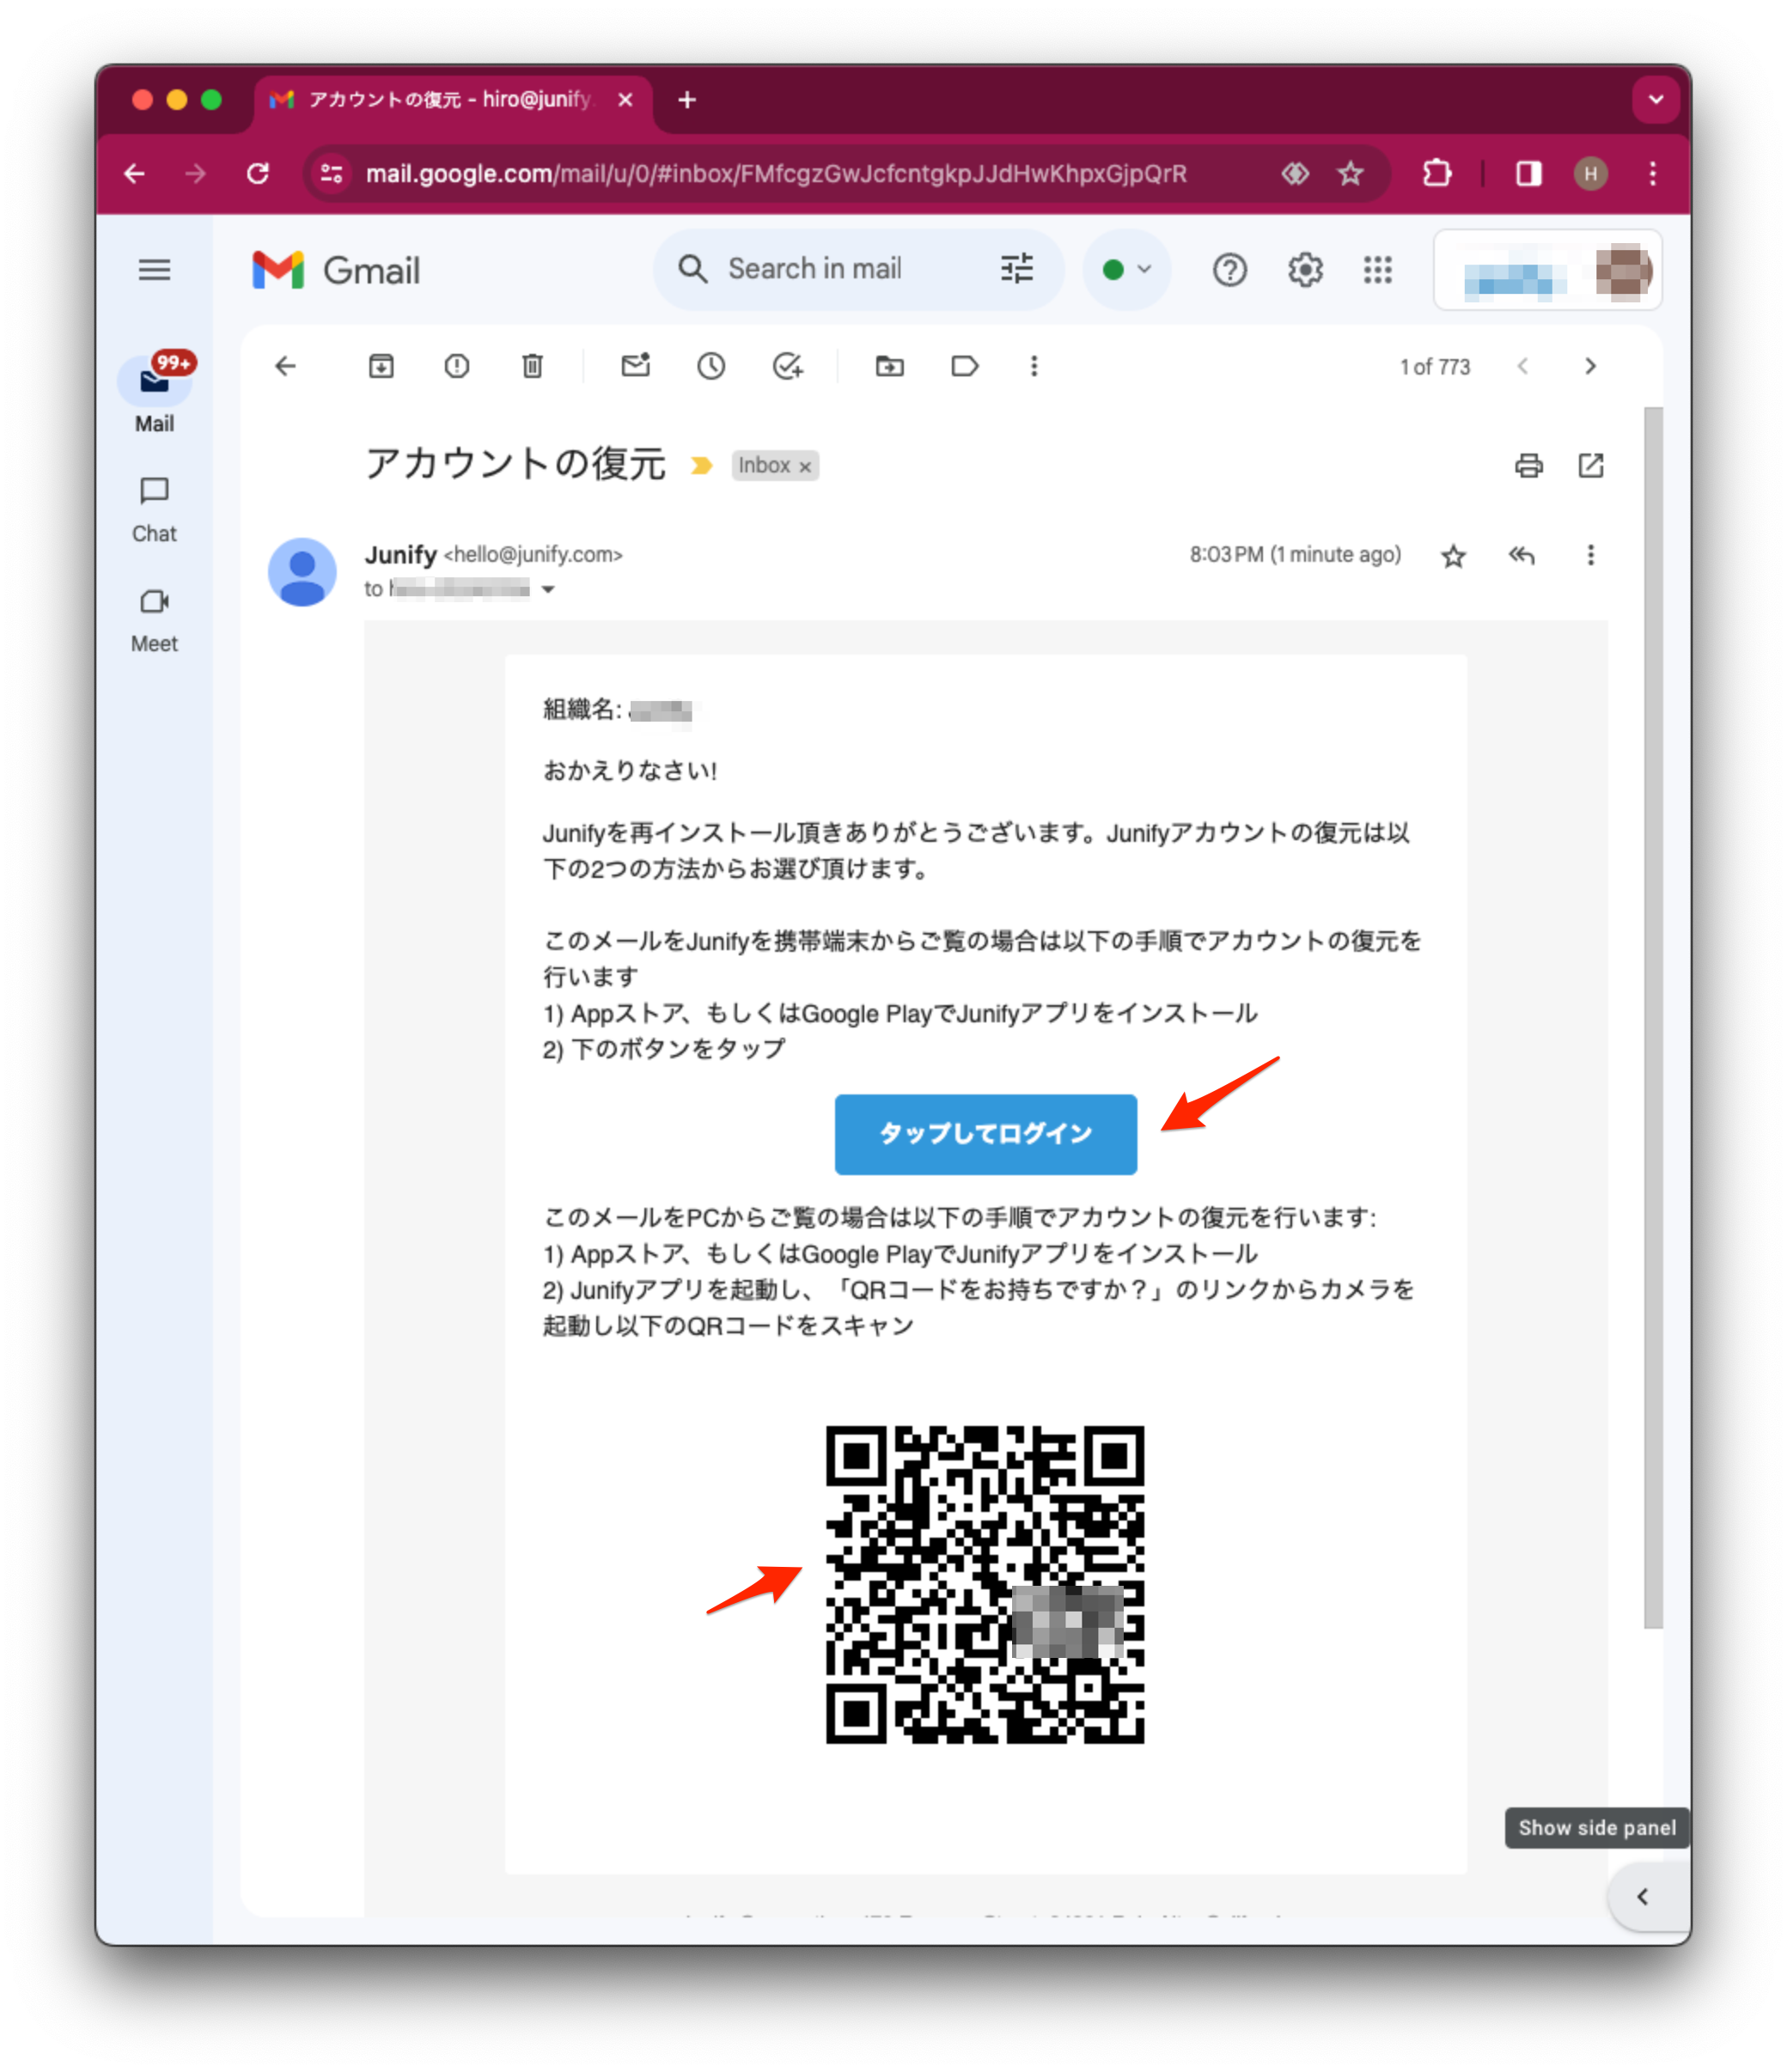Screen dimensions: 1787x2072
Task: Go to the older message arrow
Action: [x=1591, y=367]
